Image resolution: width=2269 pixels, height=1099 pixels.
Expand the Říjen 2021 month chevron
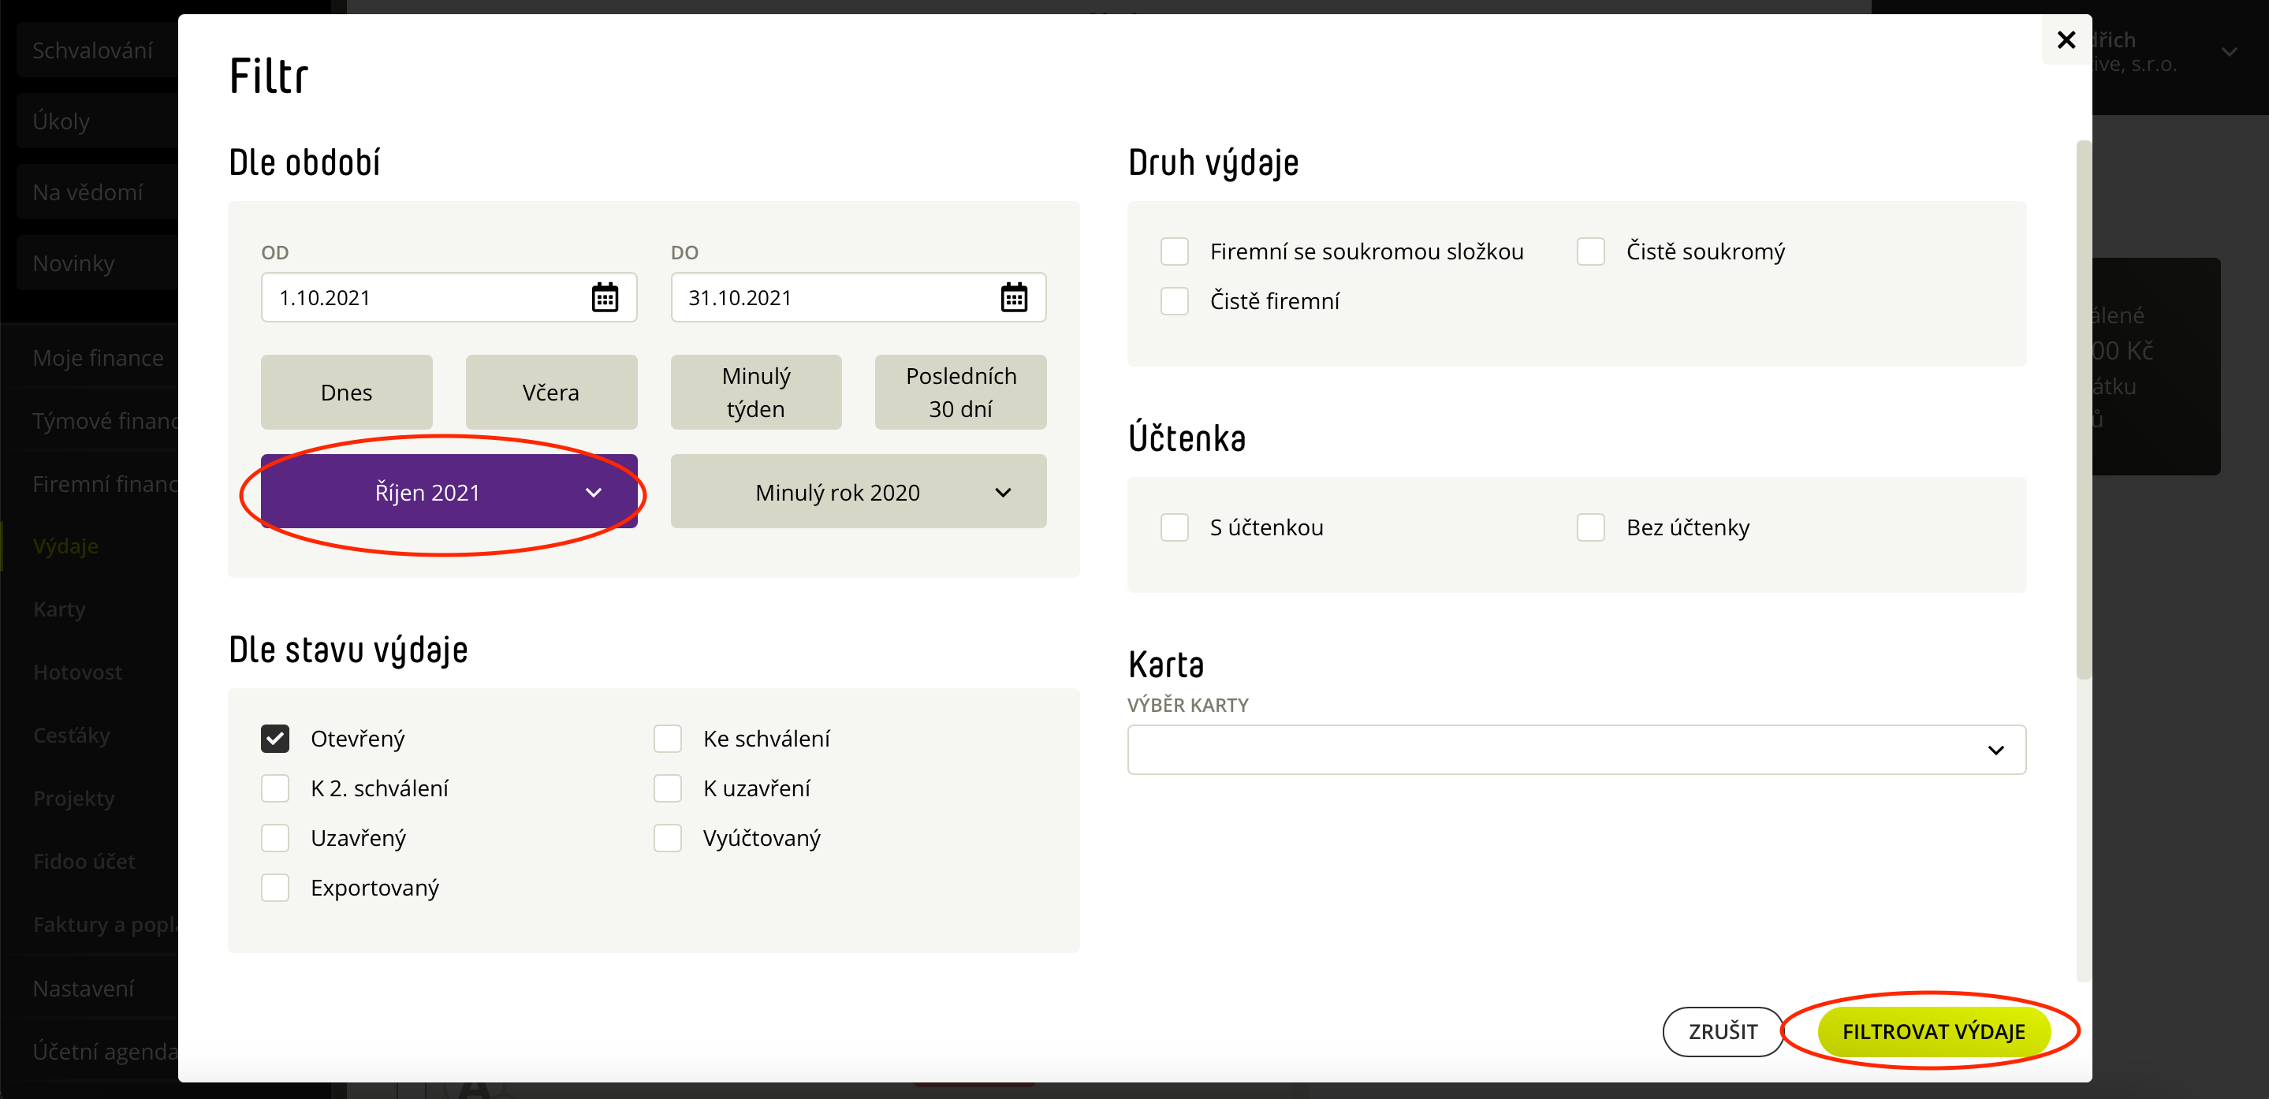coord(594,492)
